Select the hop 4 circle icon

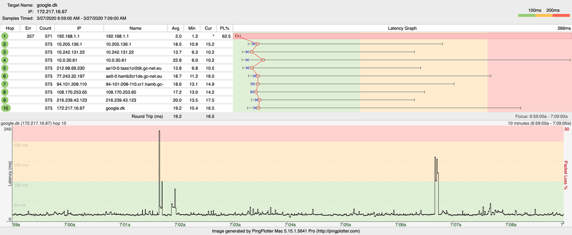(5, 59)
